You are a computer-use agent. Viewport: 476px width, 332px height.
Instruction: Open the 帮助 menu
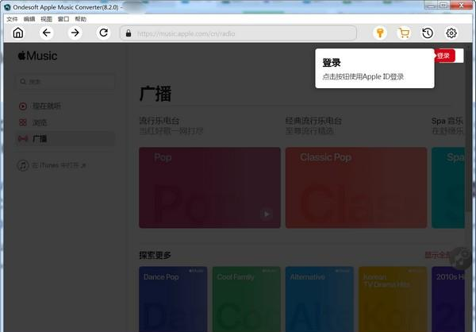point(80,19)
